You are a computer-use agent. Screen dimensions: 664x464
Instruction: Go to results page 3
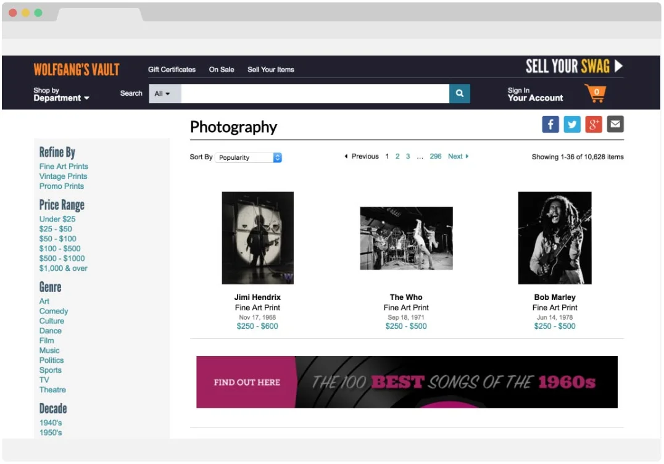(408, 156)
